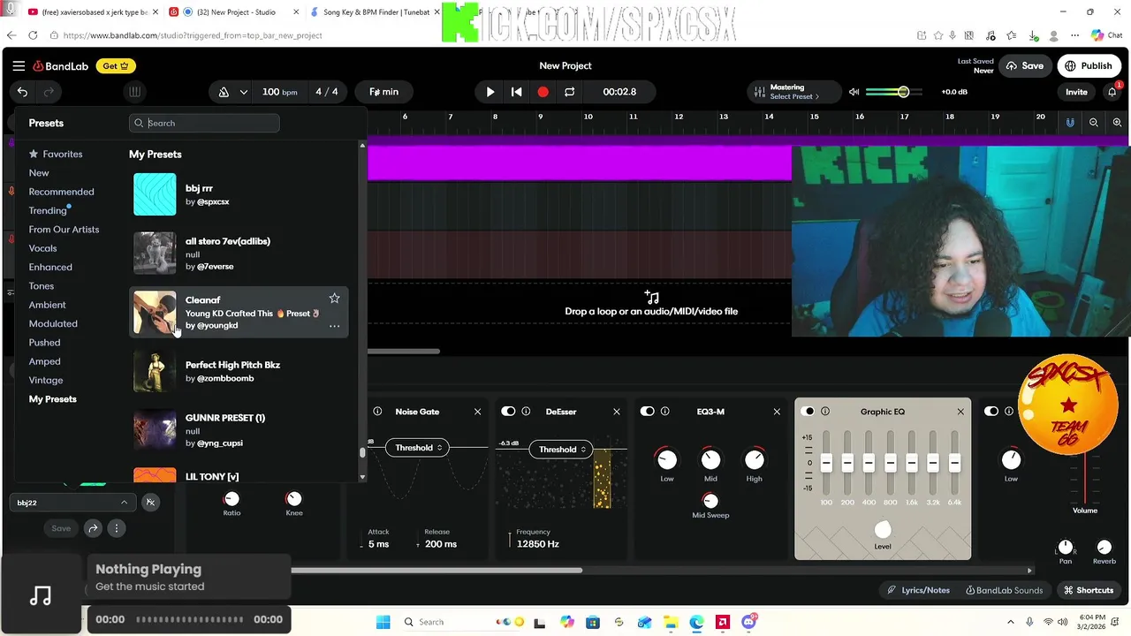The image size is (1131, 636).
Task: Show Graphic EQ info icon
Action: coord(825,412)
